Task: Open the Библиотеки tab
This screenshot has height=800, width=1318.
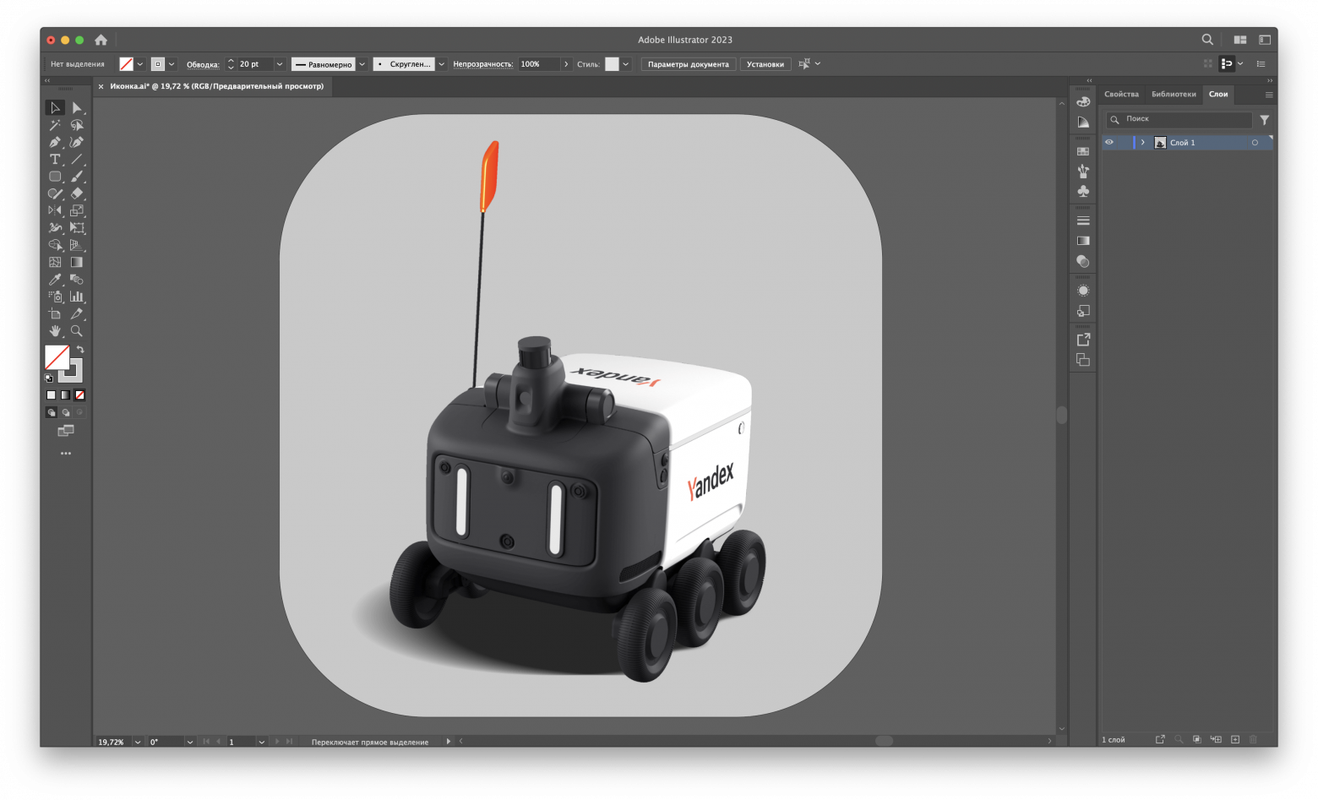Action: point(1174,94)
